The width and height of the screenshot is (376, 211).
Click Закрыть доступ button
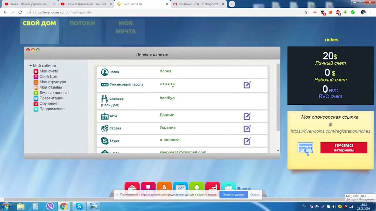click(234, 195)
